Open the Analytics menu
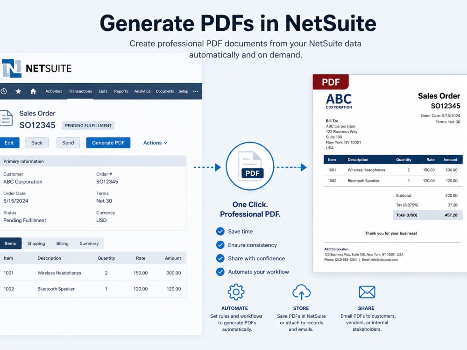 [142, 91]
